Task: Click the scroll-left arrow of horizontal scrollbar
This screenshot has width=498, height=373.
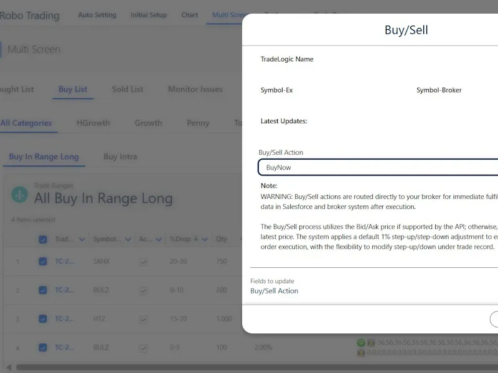Action: [x=9, y=367]
